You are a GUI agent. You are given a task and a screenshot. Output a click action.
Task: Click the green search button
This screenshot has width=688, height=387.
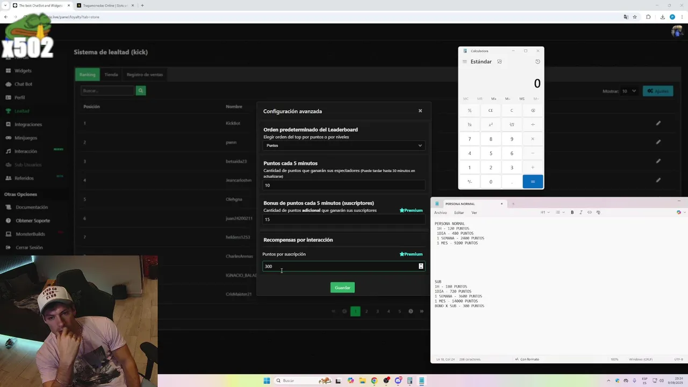tap(141, 91)
